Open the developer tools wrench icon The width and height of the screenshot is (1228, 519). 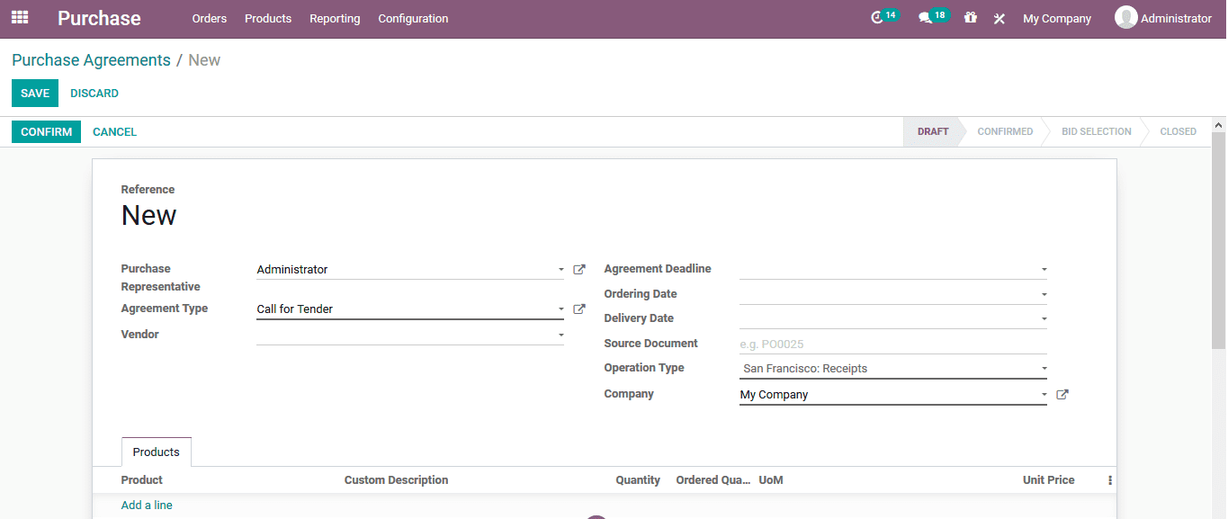click(x=999, y=17)
